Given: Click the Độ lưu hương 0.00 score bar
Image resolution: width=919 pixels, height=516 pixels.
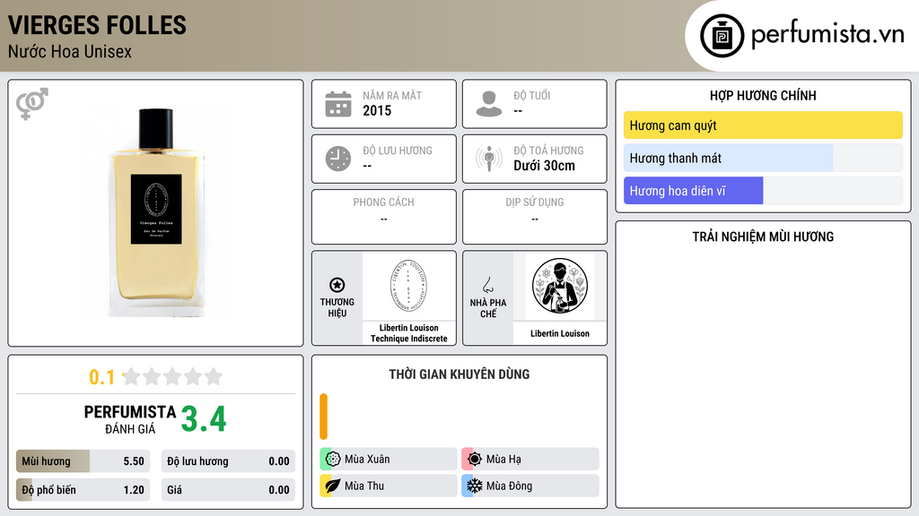Looking at the screenshot, I should tap(228, 461).
